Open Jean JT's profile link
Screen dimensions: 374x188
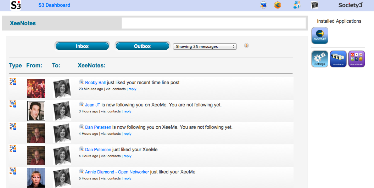tap(93, 105)
